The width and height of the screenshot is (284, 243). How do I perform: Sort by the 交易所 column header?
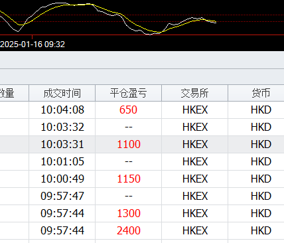pyautogui.click(x=195, y=93)
